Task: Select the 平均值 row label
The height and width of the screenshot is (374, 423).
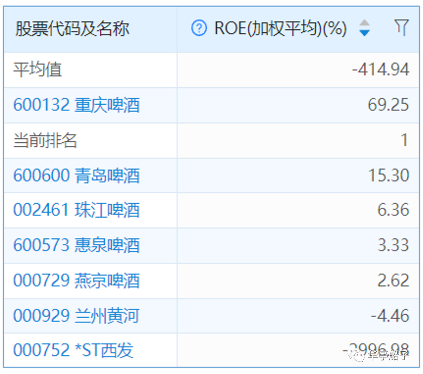Action: click(38, 70)
